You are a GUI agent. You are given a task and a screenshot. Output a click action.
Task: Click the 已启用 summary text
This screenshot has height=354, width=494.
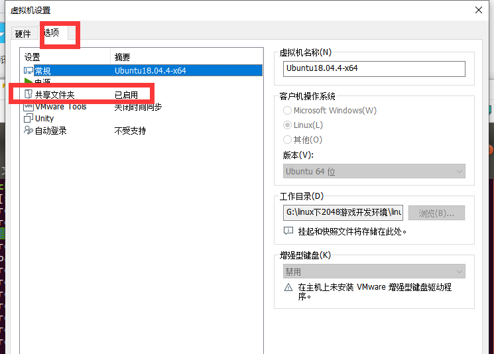coord(127,95)
